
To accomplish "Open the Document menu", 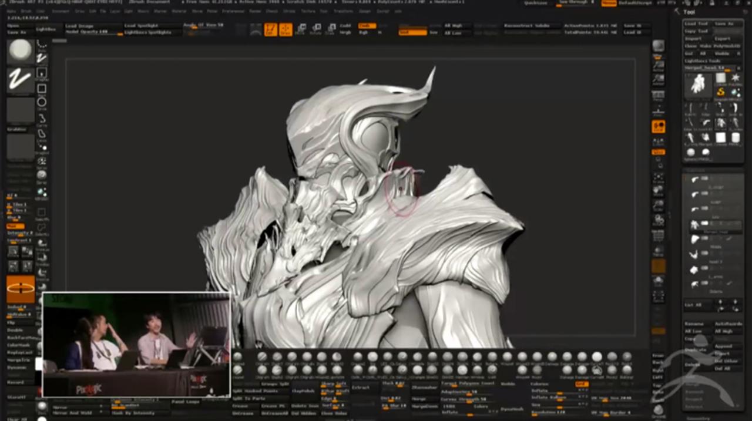I will click(61, 11).
